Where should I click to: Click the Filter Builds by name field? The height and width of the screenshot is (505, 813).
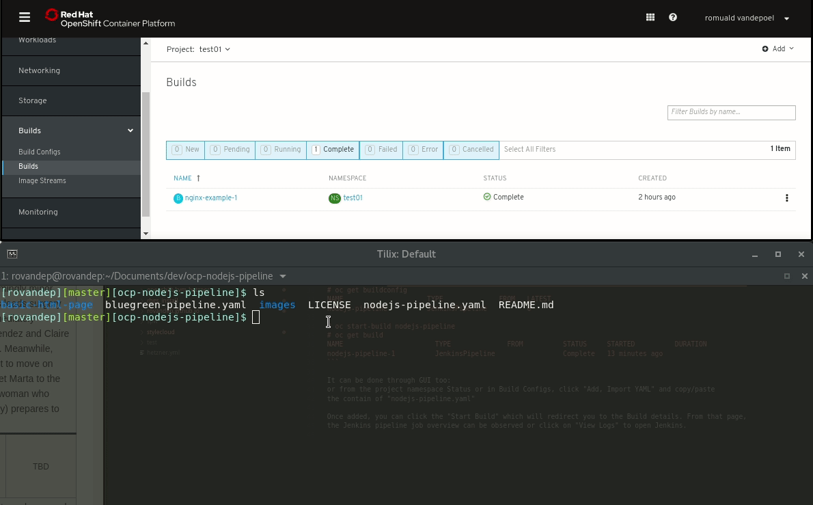click(731, 112)
